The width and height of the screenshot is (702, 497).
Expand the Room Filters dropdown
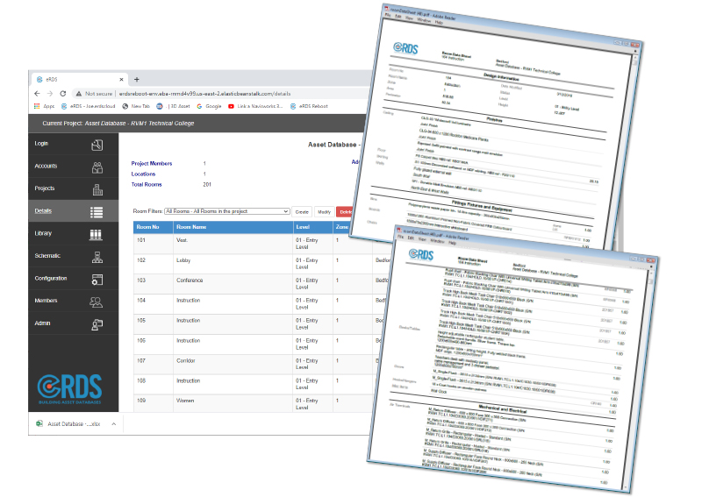227,211
